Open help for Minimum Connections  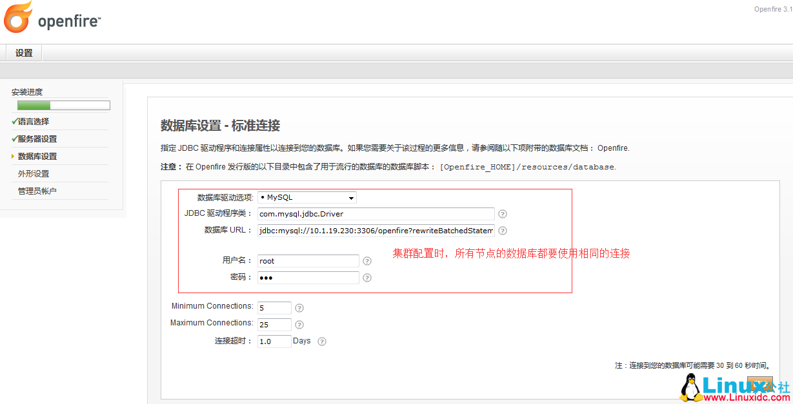pyautogui.click(x=299, y=308)
